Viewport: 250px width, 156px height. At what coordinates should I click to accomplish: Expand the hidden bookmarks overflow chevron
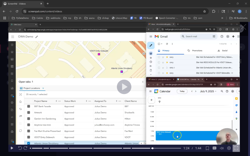point(222,18)
